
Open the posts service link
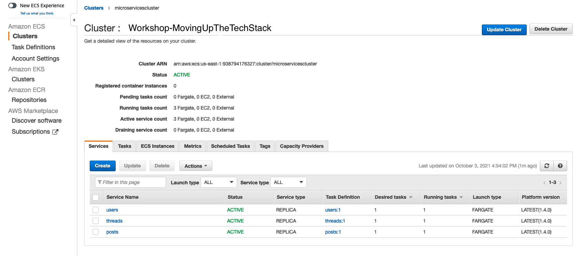tap(112, 232)
